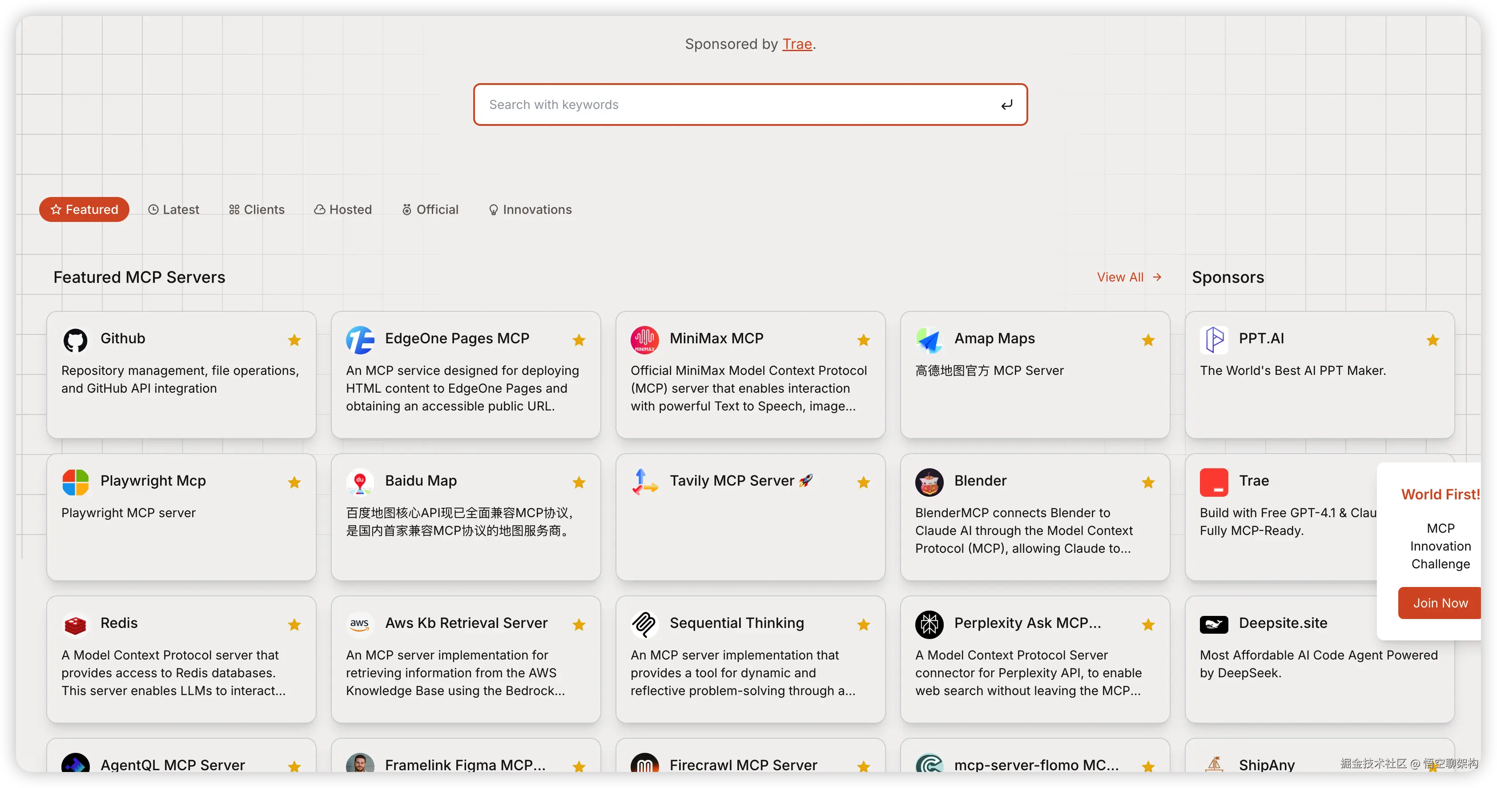The width and height of the screenshot is (1497, 788).
Task: Open the Official tab
Action: coord(430,210)
